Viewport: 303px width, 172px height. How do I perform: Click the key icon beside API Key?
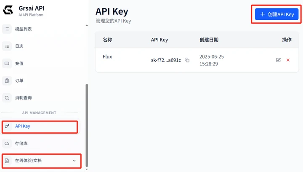7,126
